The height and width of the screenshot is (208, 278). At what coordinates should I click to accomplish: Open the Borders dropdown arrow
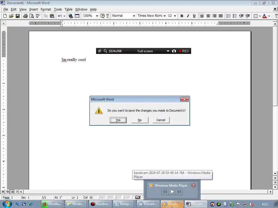(260, 16)
